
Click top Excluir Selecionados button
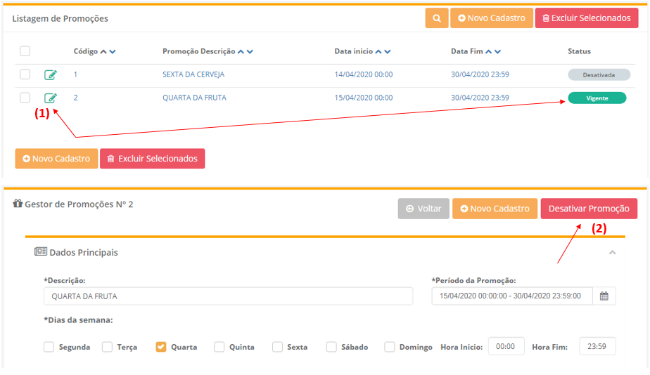tap(586, 18)
